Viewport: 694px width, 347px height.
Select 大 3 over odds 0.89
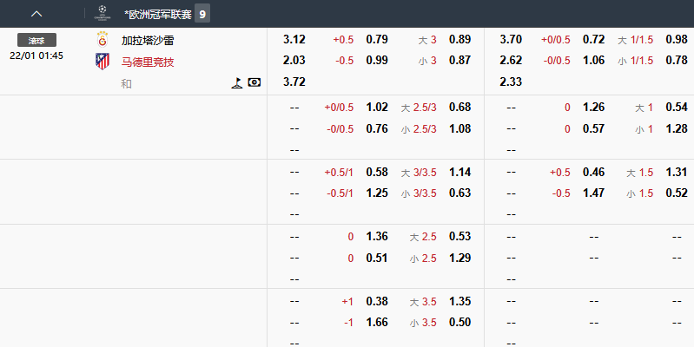(x=459, y=40)
